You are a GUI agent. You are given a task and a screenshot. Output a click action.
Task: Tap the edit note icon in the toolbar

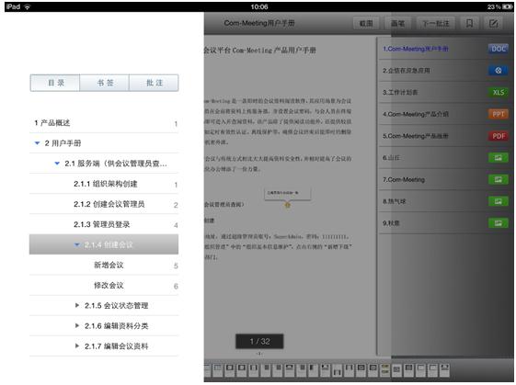[493, 23]
